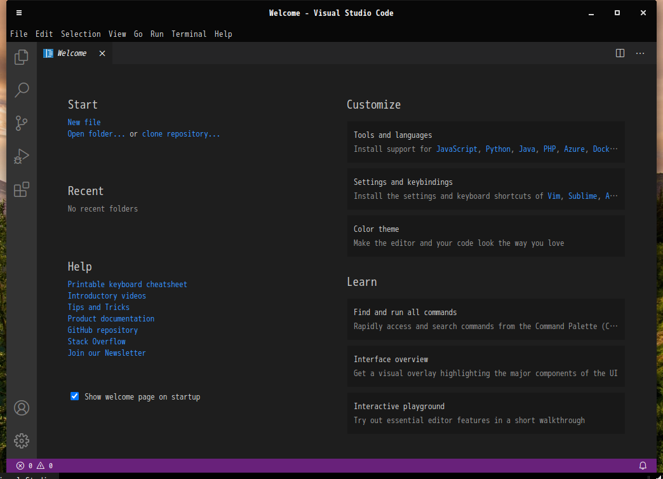Open the Extensions view

point(21,189)
